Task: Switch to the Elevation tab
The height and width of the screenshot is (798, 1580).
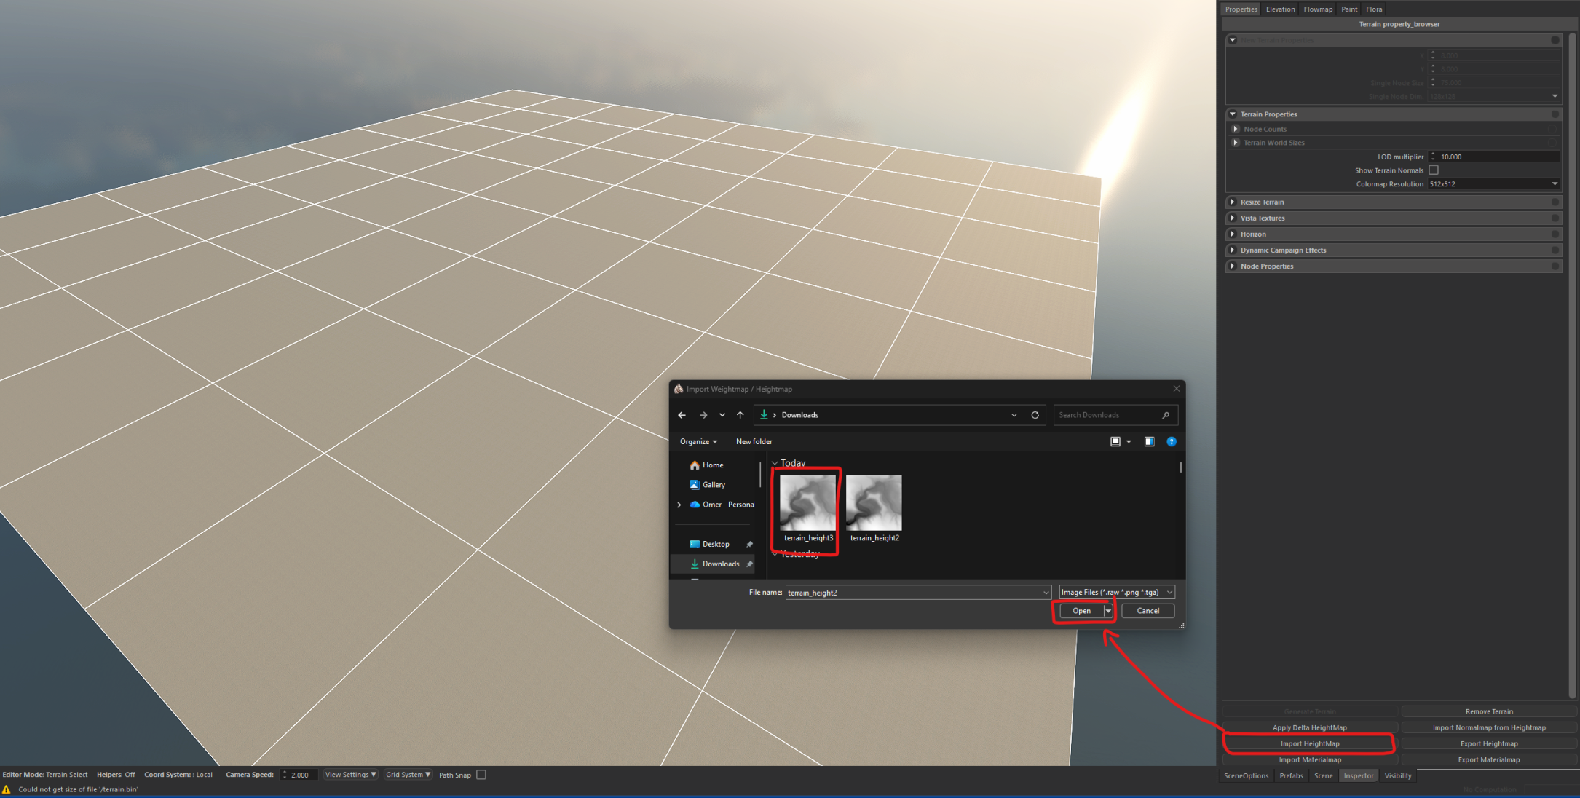Action: click(1280, 9)
